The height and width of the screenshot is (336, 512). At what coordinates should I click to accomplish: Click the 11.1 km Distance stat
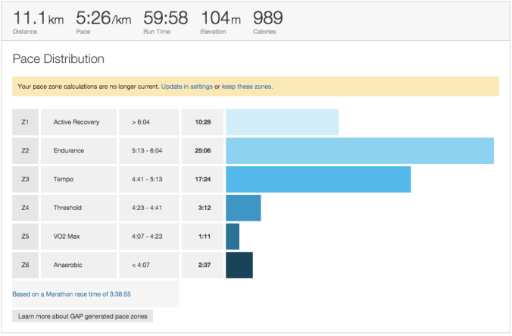tap(38, 20)
